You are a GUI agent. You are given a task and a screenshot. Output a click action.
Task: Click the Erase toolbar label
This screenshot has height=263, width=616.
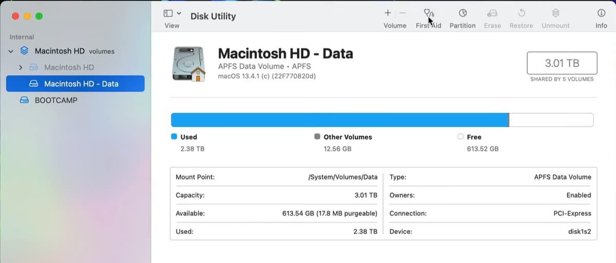(492, 26)
